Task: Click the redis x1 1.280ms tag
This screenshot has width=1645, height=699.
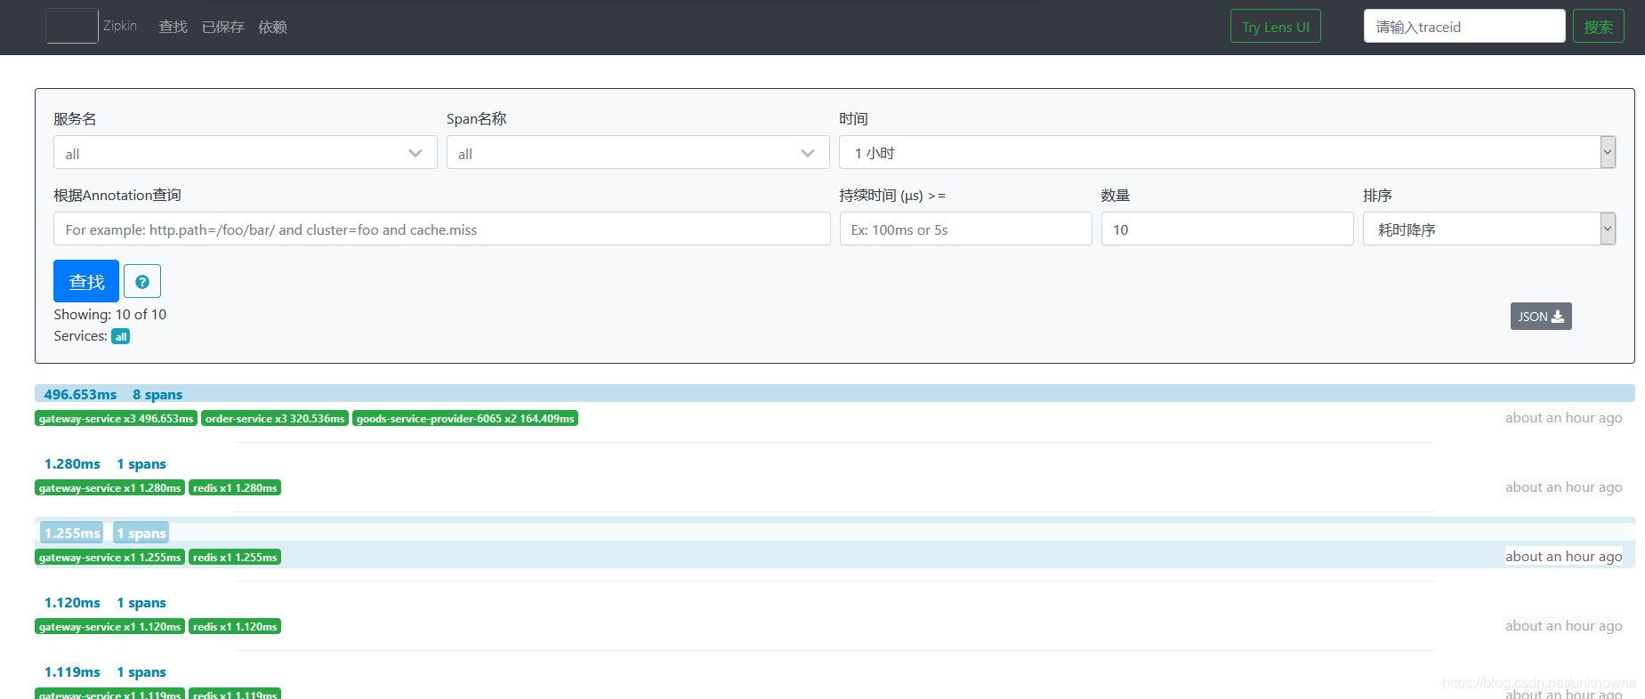Action: tap(235, 488)
